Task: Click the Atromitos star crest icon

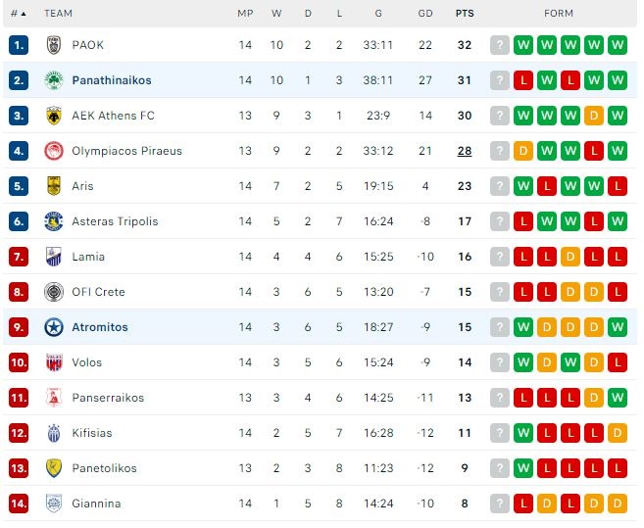Action: (54, 327)
